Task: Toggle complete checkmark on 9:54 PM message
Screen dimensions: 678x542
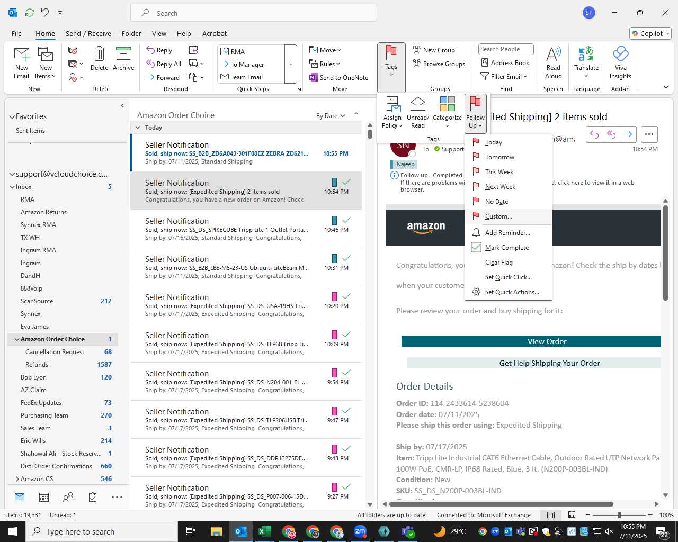Action: click(346, 373)
